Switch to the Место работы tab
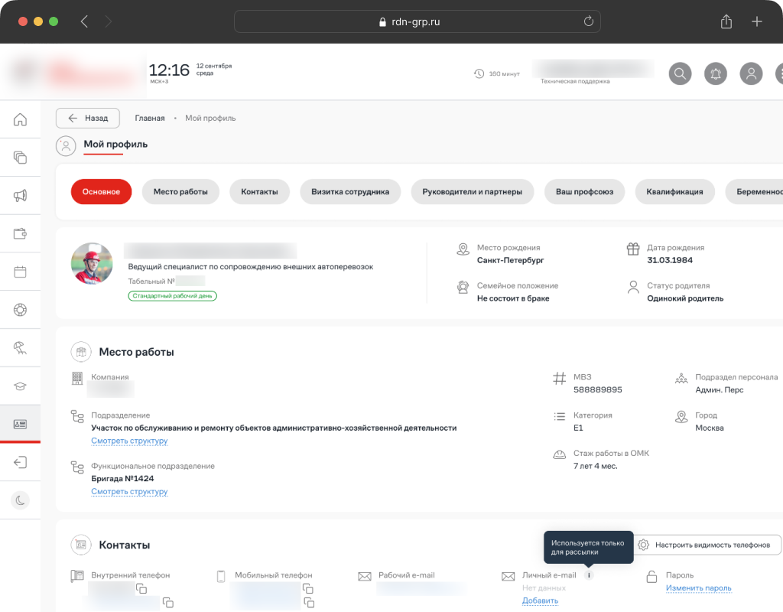The image size is (783, 612). [x=180, y=192]
